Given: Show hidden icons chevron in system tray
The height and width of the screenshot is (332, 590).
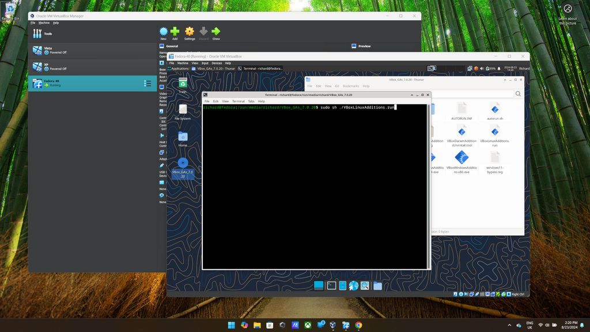Looking at the screenshot, I should [x=509, y=325].
